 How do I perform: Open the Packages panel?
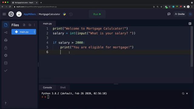6,40
